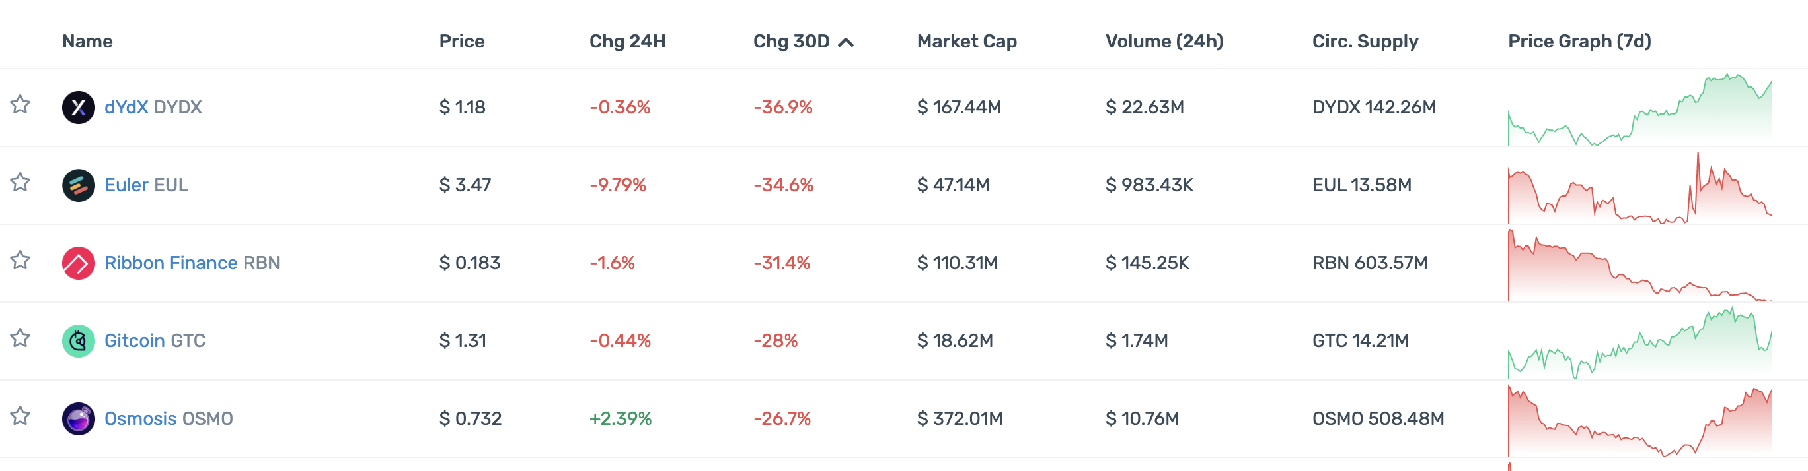The image size is (1808, 471).
Task: Open the Osmosis 7d price graph
Action: click(x=1639, y=422)
